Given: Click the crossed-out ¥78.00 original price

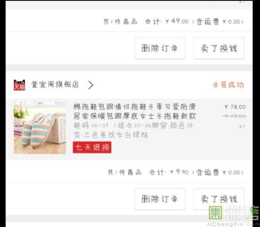Looking at the screenshot, I should click(234, 116).
